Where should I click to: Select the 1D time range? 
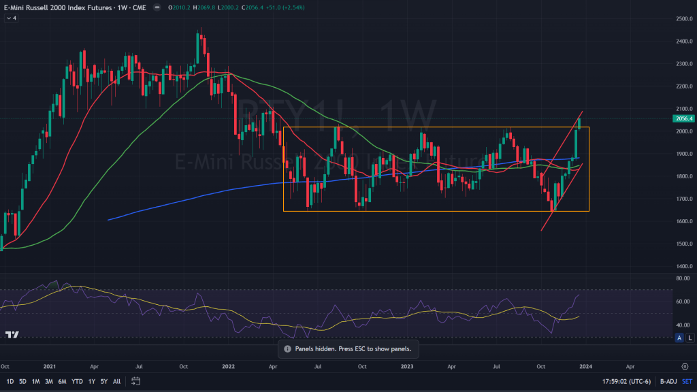10,381
